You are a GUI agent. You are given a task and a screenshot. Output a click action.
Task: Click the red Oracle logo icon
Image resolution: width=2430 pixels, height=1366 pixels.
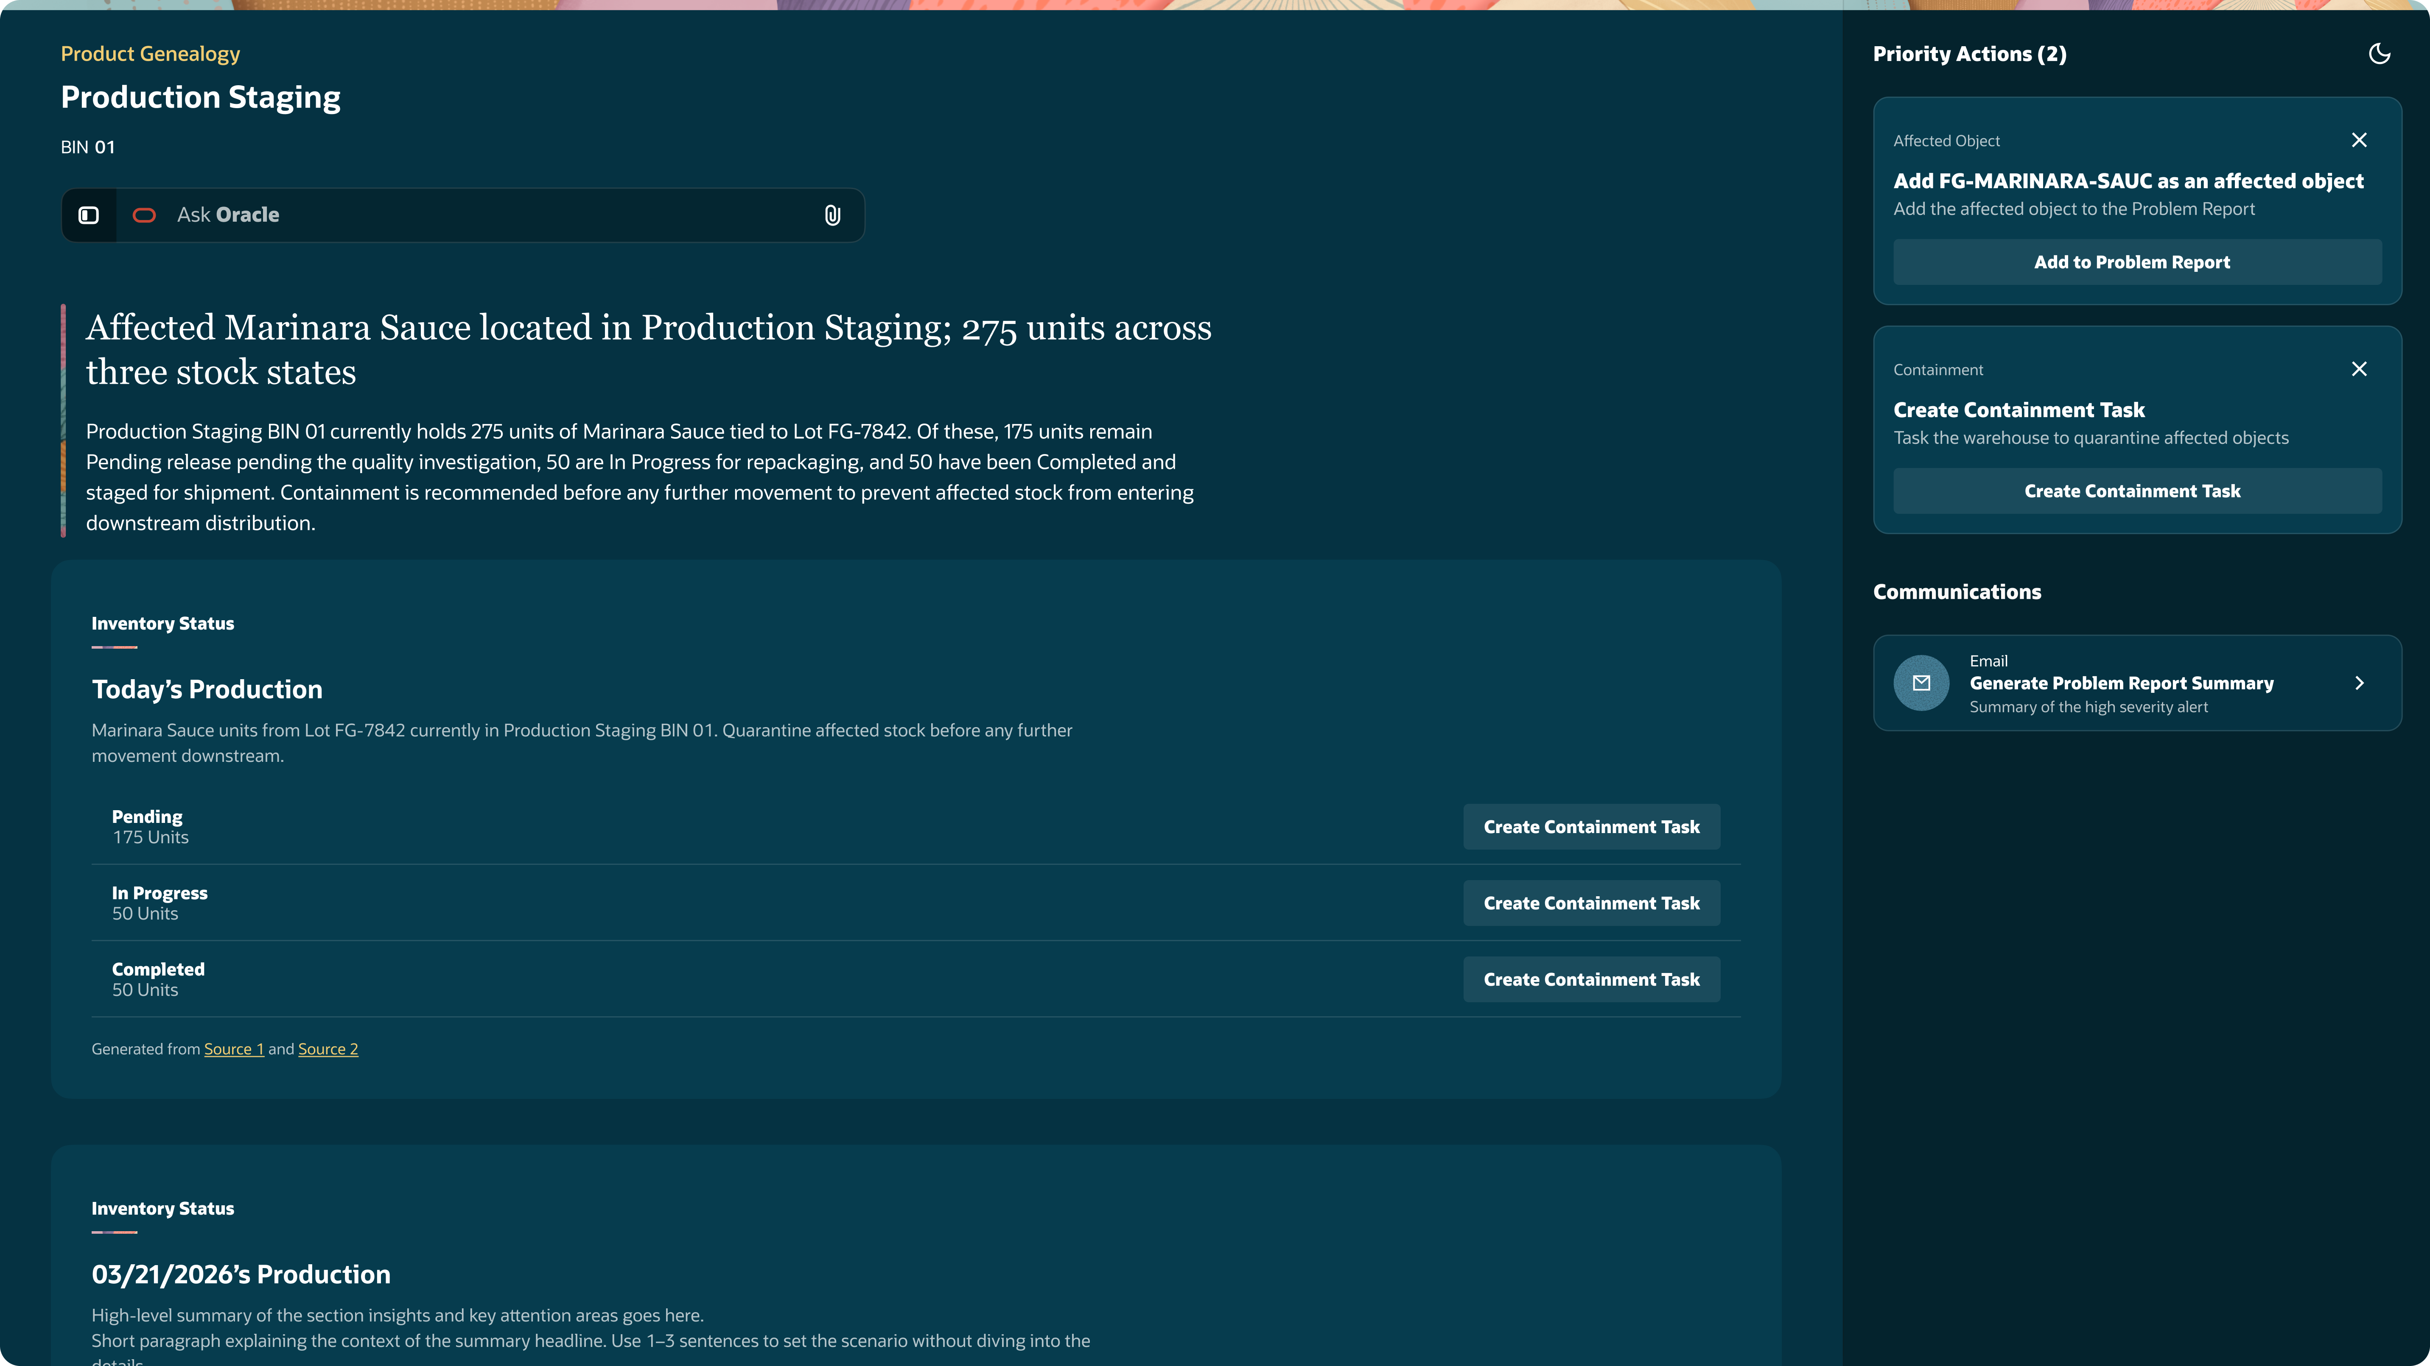pyautogui.click(x=144, y=215)
